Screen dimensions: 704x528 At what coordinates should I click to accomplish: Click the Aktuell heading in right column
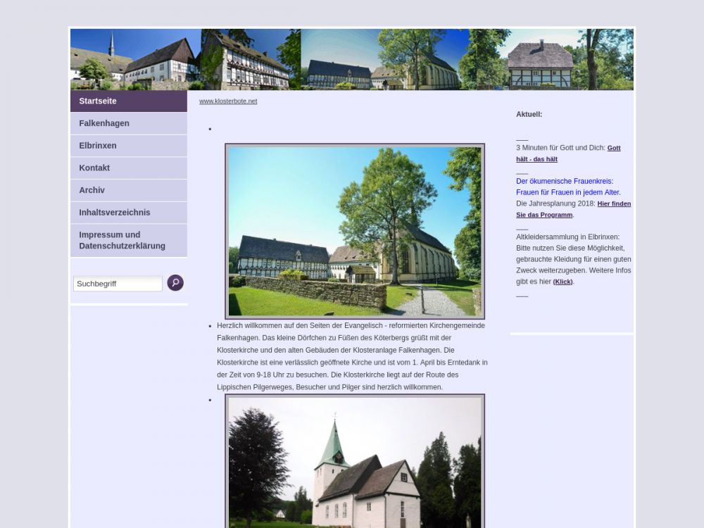click(x=529, y=114)
